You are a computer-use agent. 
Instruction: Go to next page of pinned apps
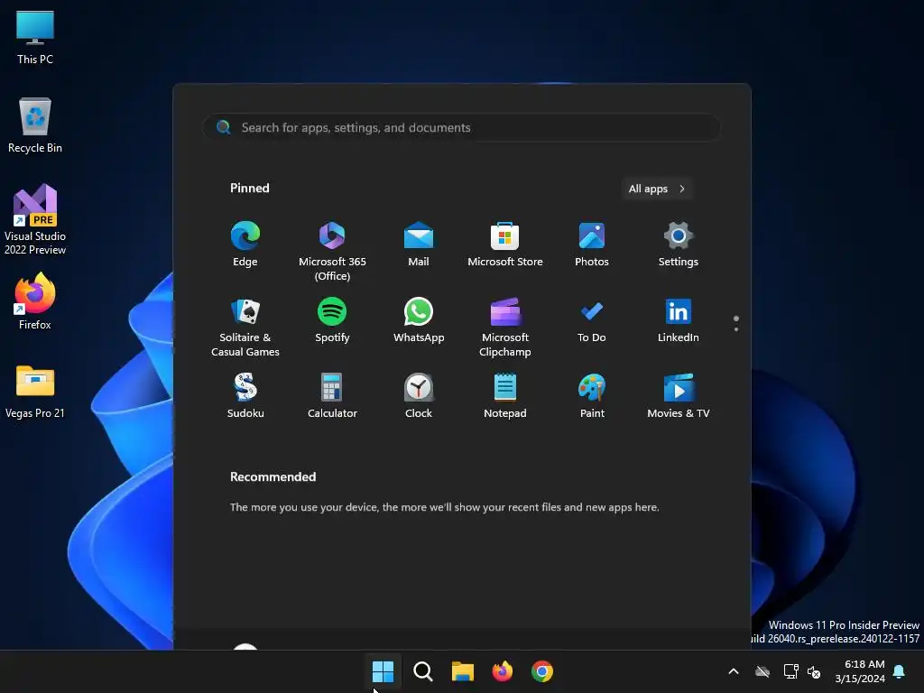point(736,329)
